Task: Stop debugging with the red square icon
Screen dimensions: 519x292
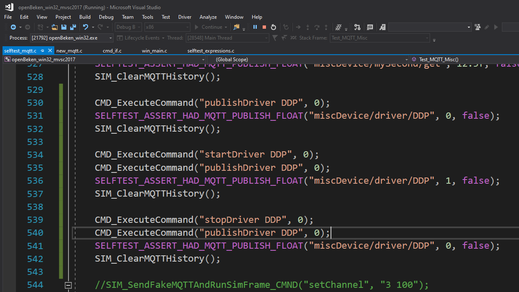Action: click(x=264, y=27)
